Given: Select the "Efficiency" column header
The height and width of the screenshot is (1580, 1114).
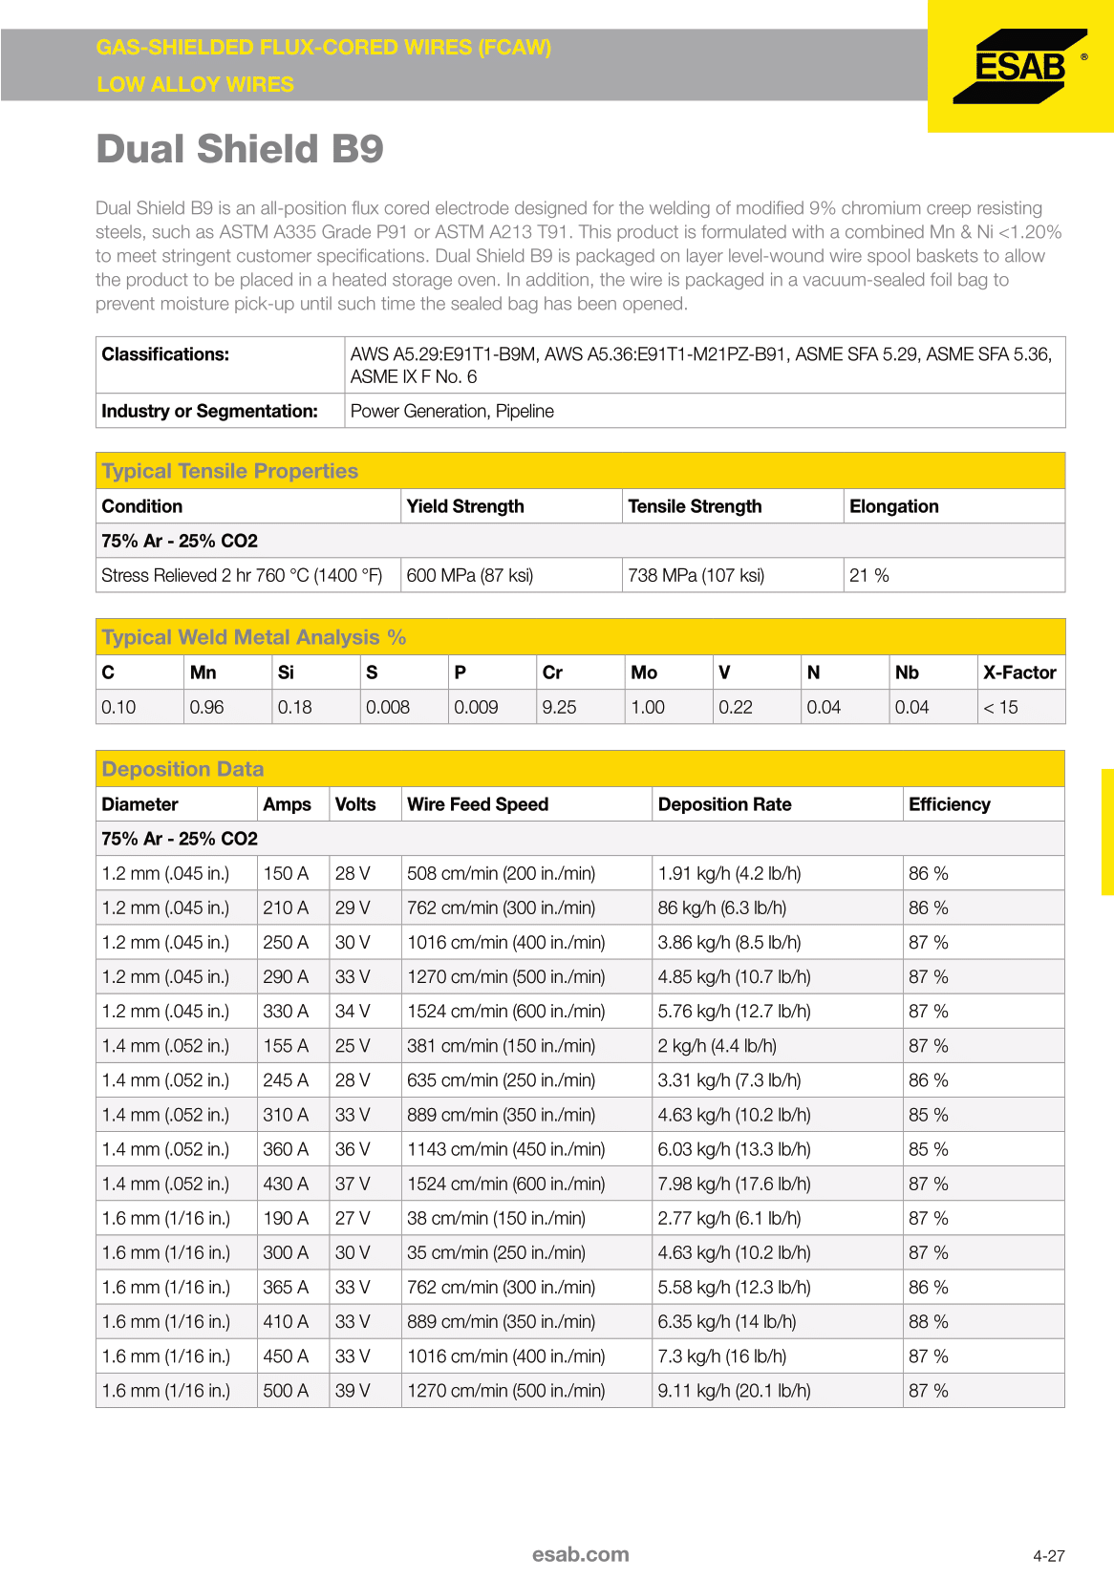Looking at the screenshot, I should pos(950,804).
